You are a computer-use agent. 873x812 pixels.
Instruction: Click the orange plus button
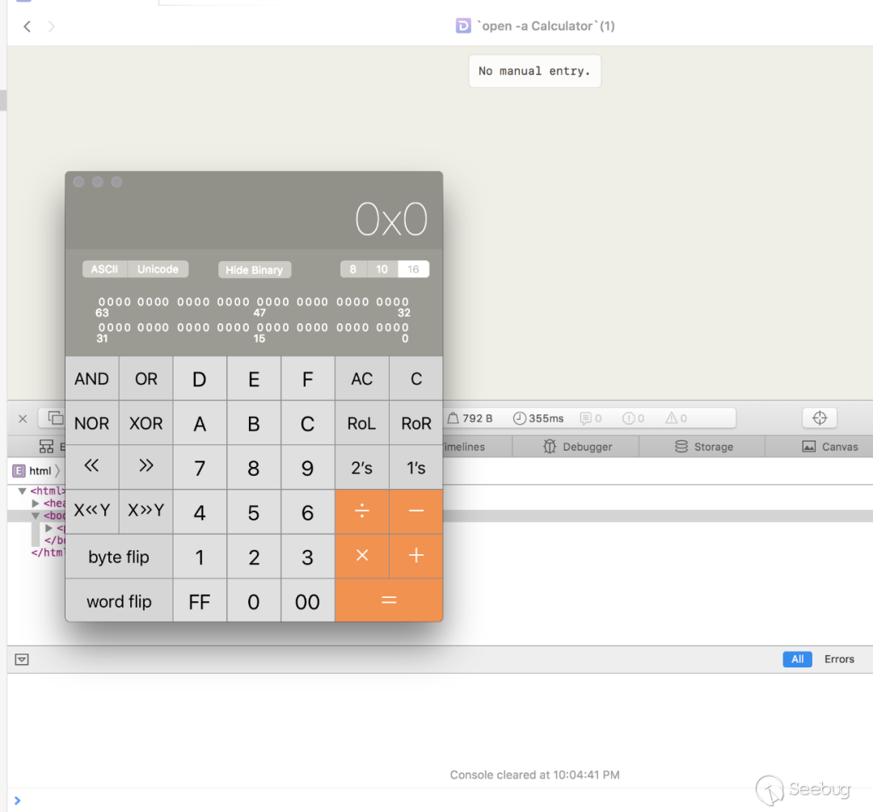coord(416,556)
